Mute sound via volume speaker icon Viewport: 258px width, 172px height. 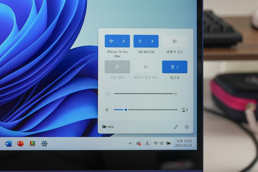[107, 110]
